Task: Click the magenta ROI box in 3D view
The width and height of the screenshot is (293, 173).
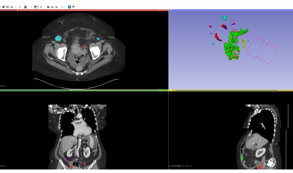Action: click(x=262, y=50)
